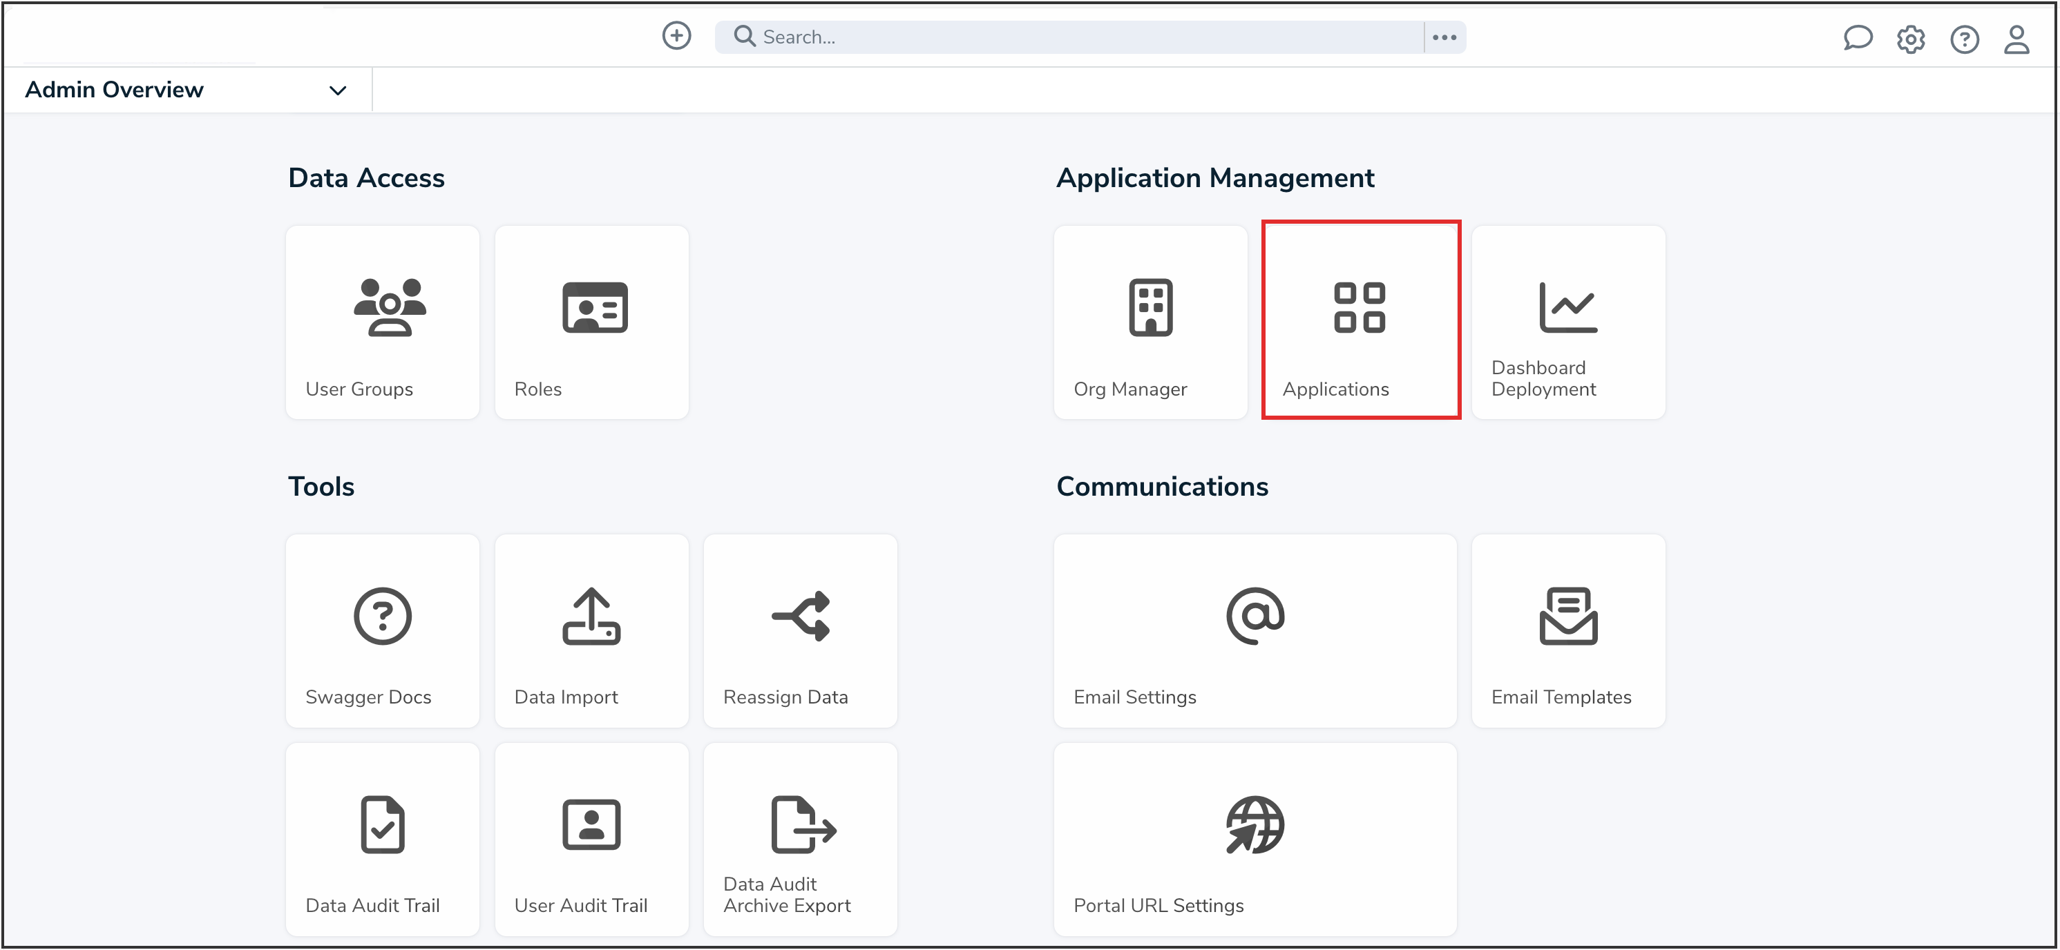Image resolution: width=2060 pixels, height=950 pixels.
Task: Launch the Data Import tool
Action: tap(591, 630)
